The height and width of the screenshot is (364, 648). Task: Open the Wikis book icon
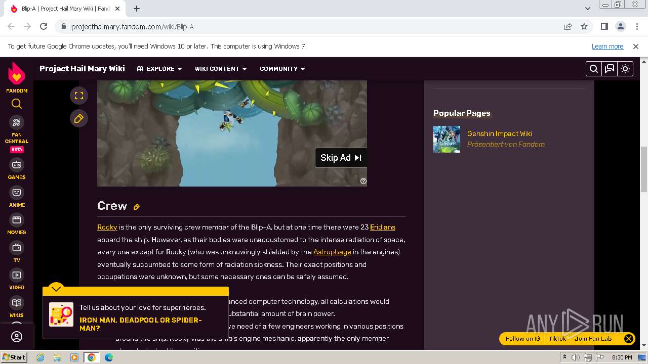pyautogui.click(x=17, y=303)
